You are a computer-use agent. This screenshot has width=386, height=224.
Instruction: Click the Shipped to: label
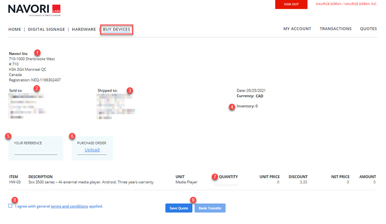(108, 90)
